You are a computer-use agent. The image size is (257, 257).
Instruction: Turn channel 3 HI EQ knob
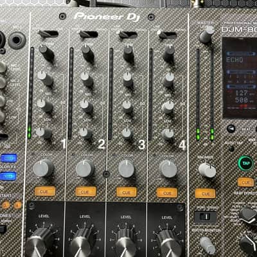(128, 80)
